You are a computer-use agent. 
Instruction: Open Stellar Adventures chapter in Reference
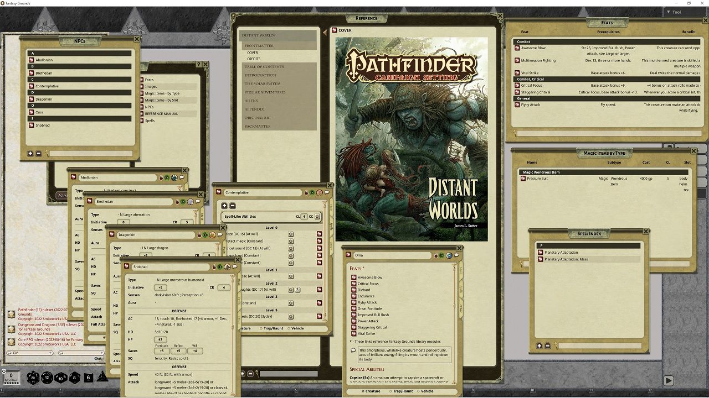279,92
